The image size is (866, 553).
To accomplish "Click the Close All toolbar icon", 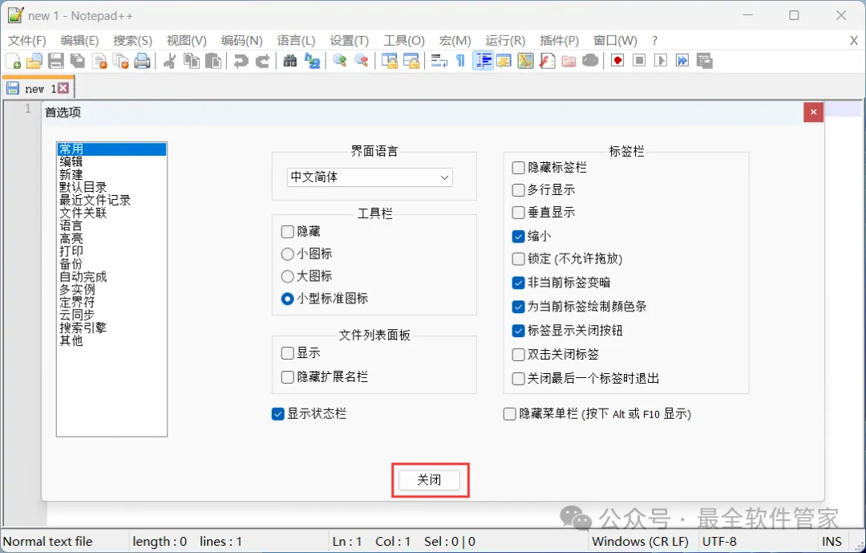I will (120, 61).
